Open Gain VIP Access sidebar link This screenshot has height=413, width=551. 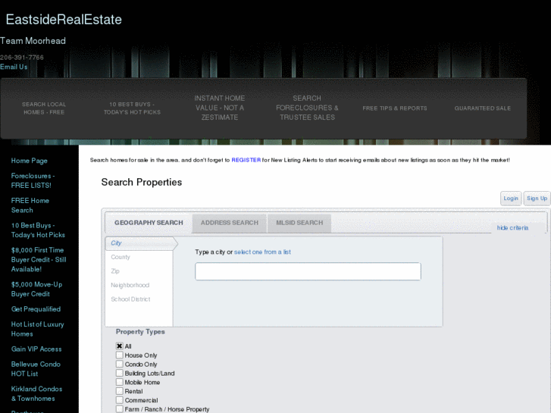[36, 349]
